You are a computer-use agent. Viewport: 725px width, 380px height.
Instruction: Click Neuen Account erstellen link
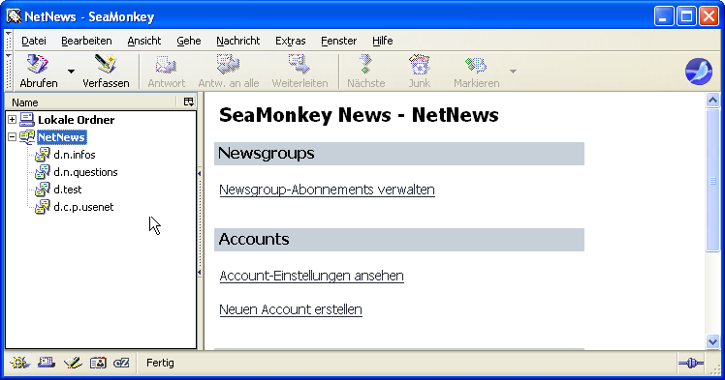pos(291,309)
